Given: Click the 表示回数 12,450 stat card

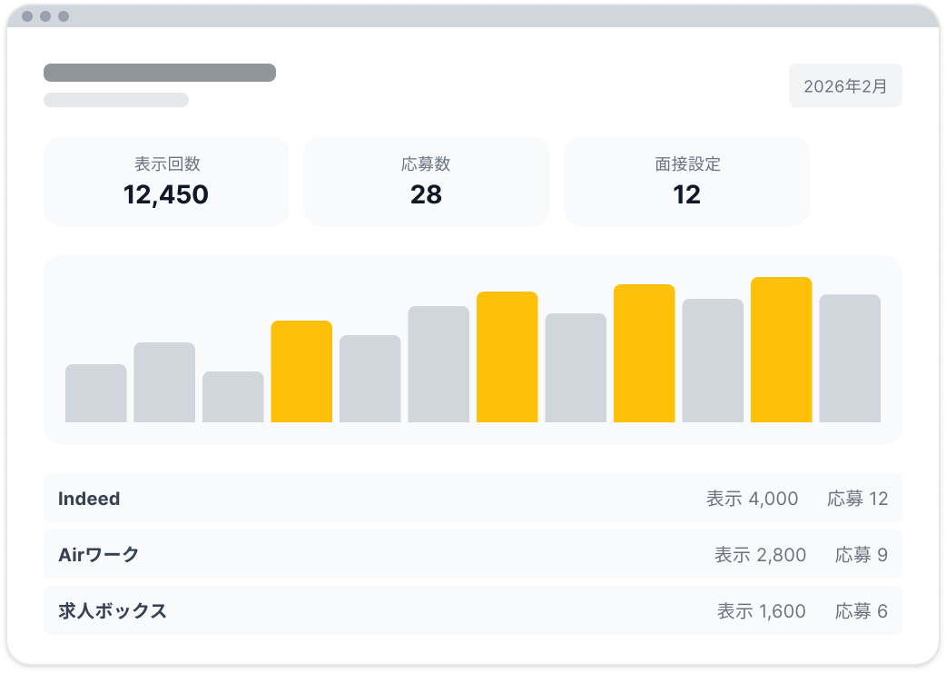Looking at the screenshot, I should pyautogui.click(x=166, y=182).
